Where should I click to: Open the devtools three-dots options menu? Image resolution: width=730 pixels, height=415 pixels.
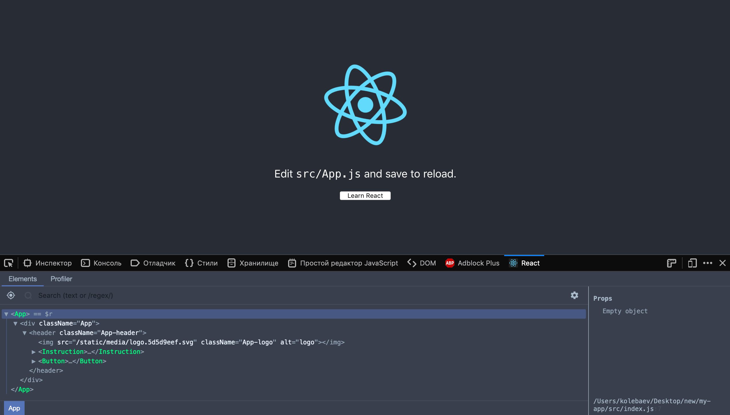coord(708,263)
